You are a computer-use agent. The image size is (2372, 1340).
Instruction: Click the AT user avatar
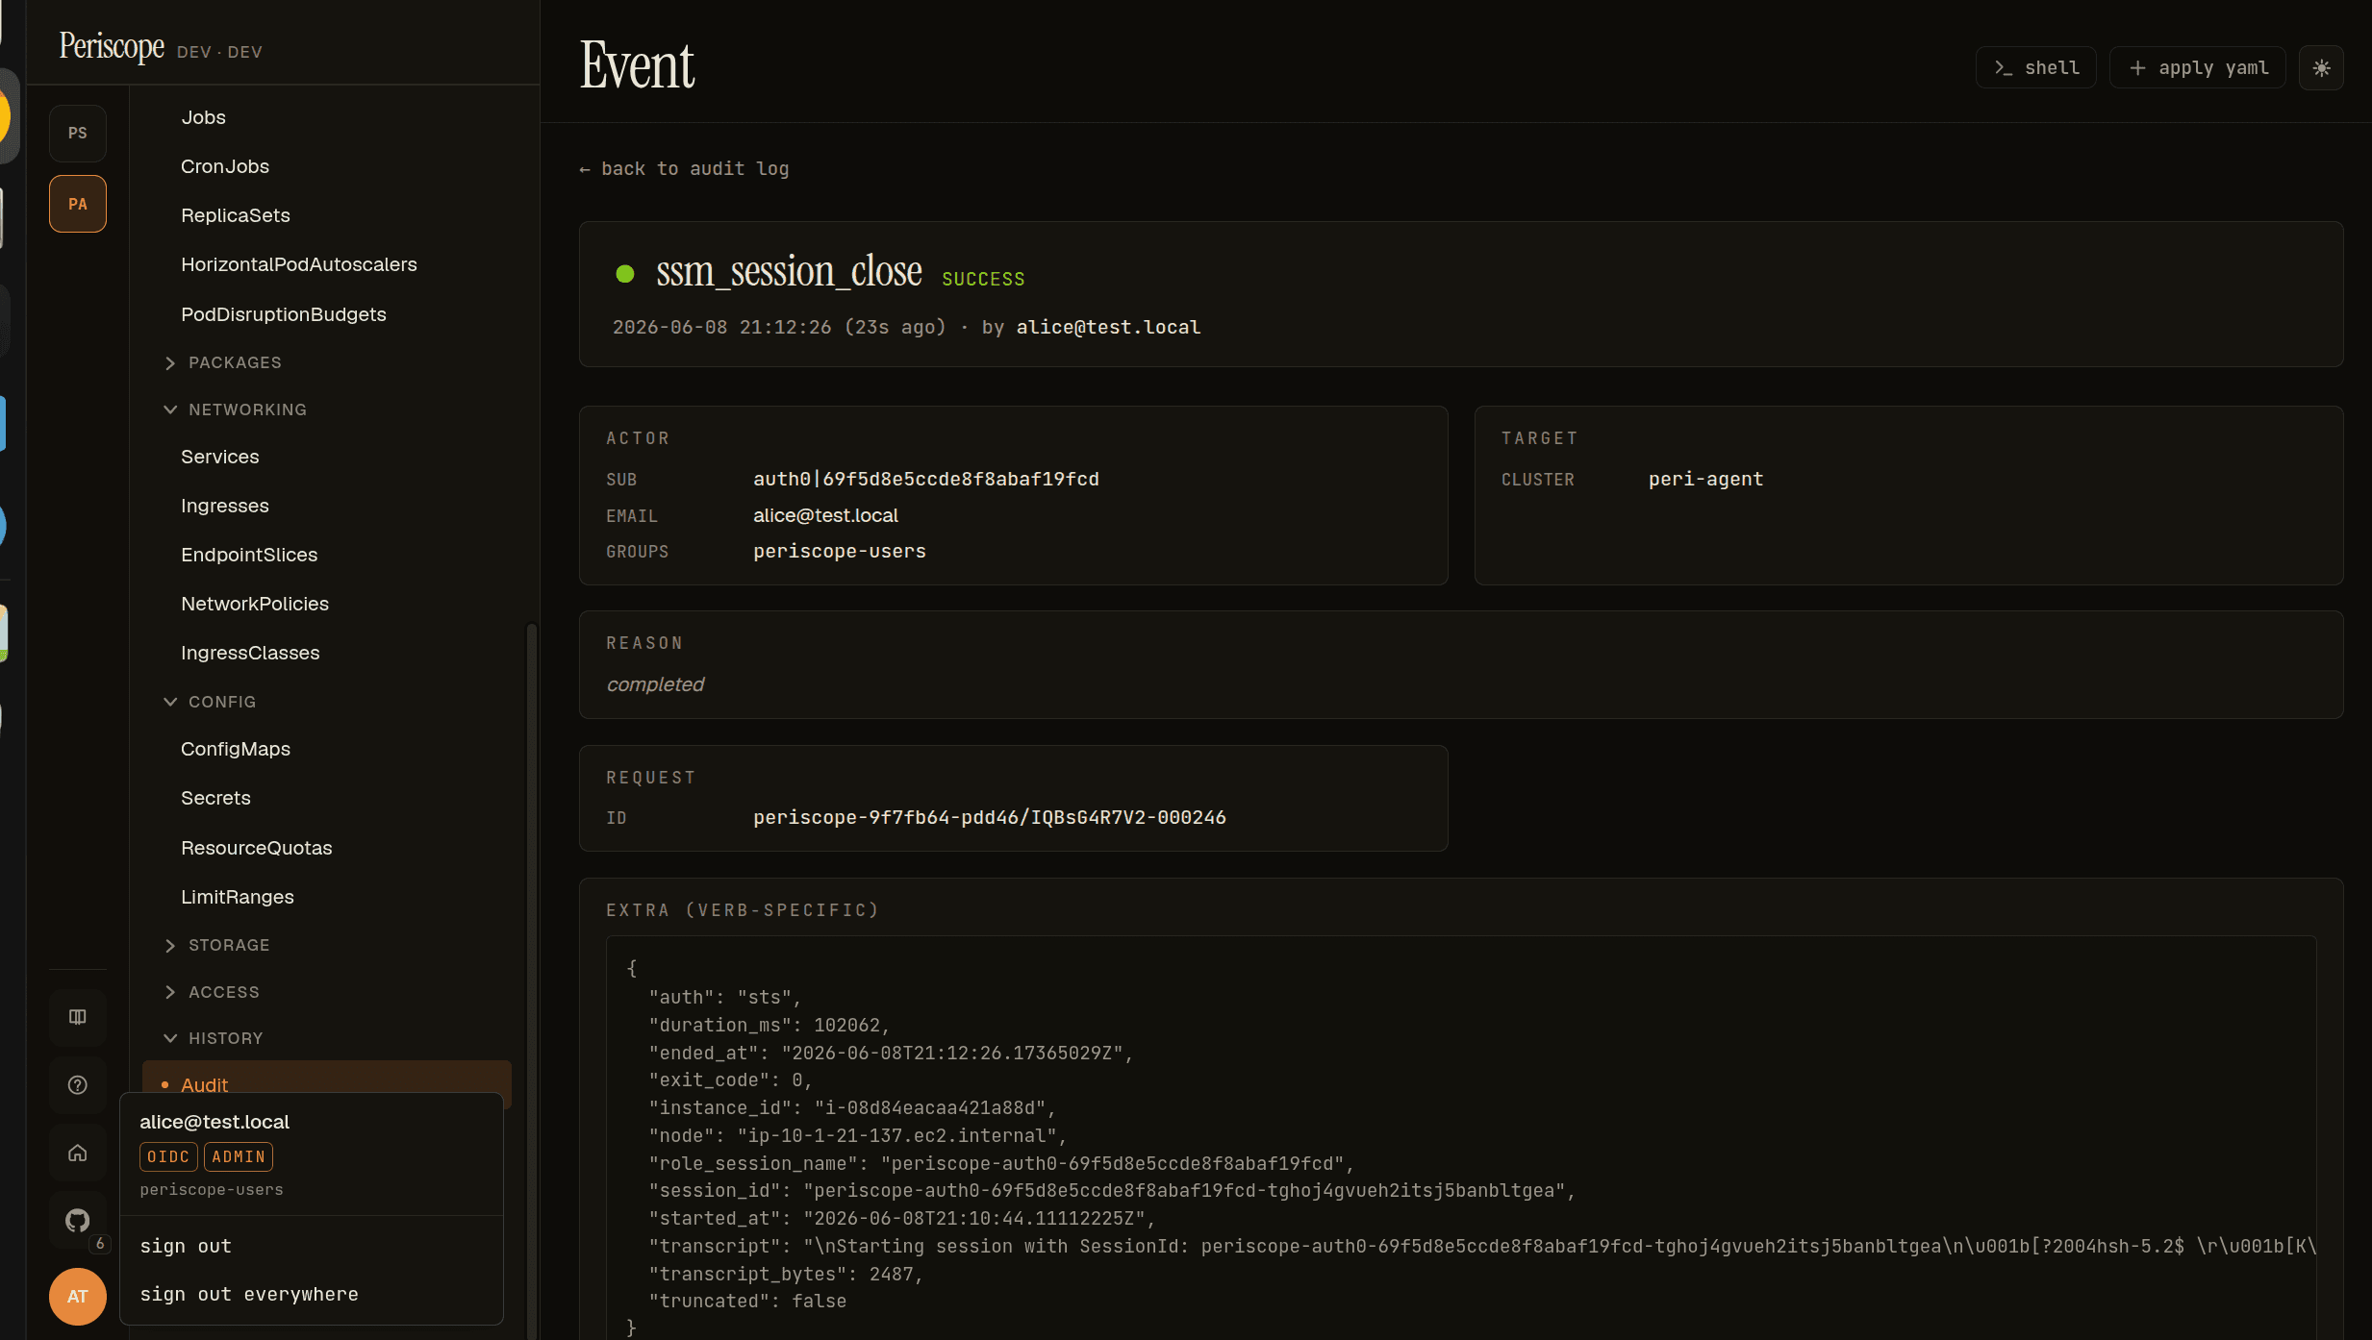tap(78, 1297)
